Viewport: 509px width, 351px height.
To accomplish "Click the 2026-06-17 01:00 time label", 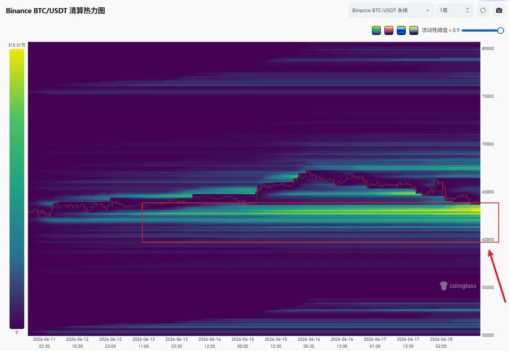I will click(375, 343).
